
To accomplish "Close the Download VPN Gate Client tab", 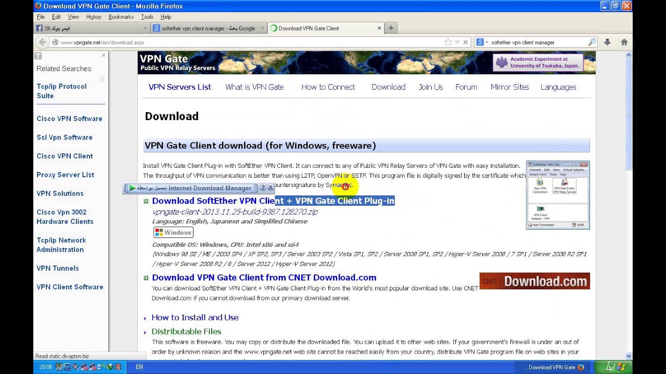I will (x=379, y=28).
